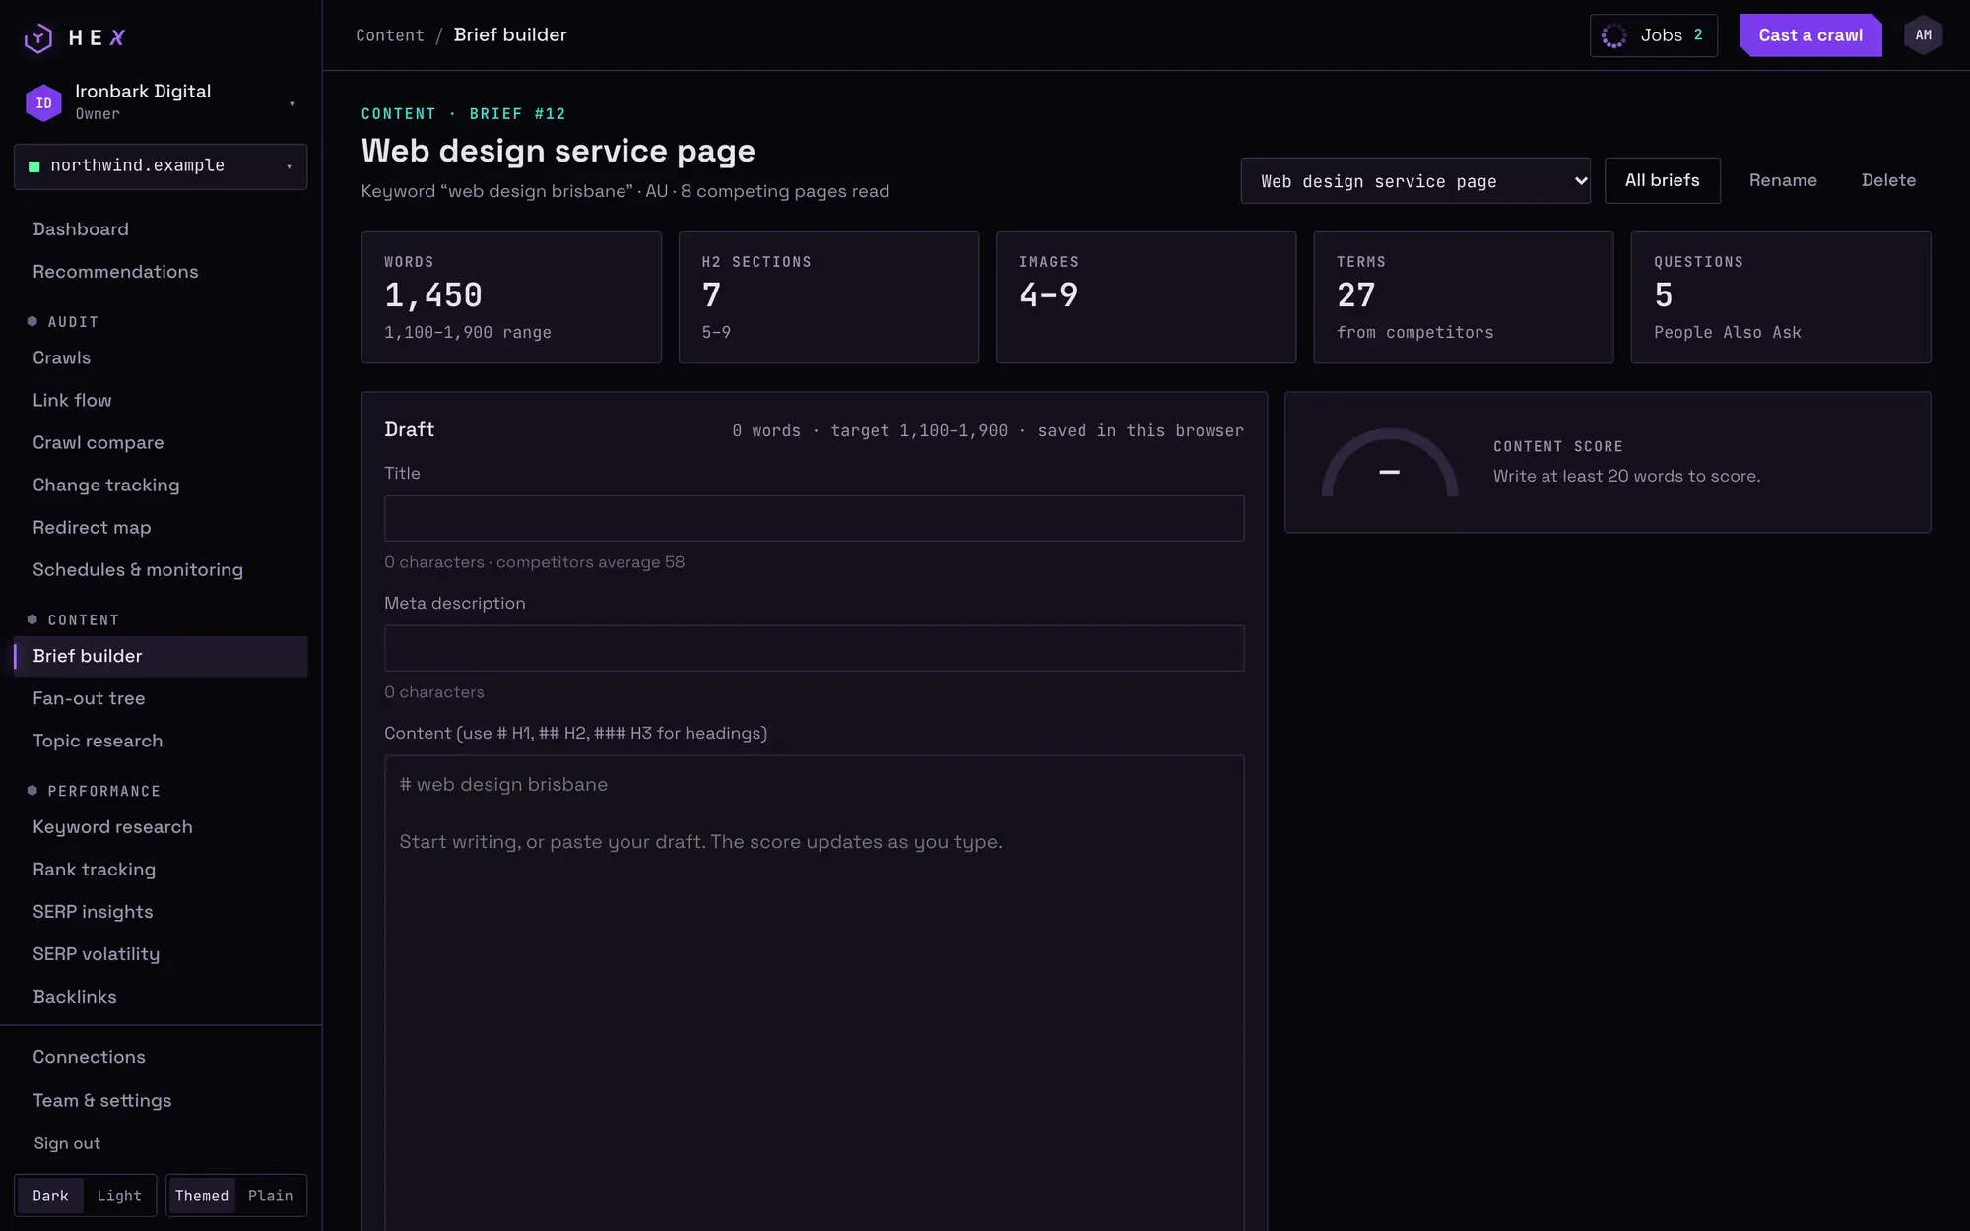The height and width of the screenshot is (1231, 1970).
Task: Go to Dashboard
Action: click(x=161, y=229)
